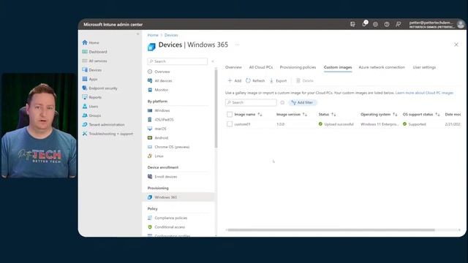Click the Delete toolbar button

[305, 80]
